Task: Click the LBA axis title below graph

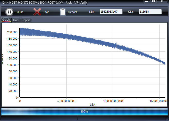Action: tap(92, 105)
